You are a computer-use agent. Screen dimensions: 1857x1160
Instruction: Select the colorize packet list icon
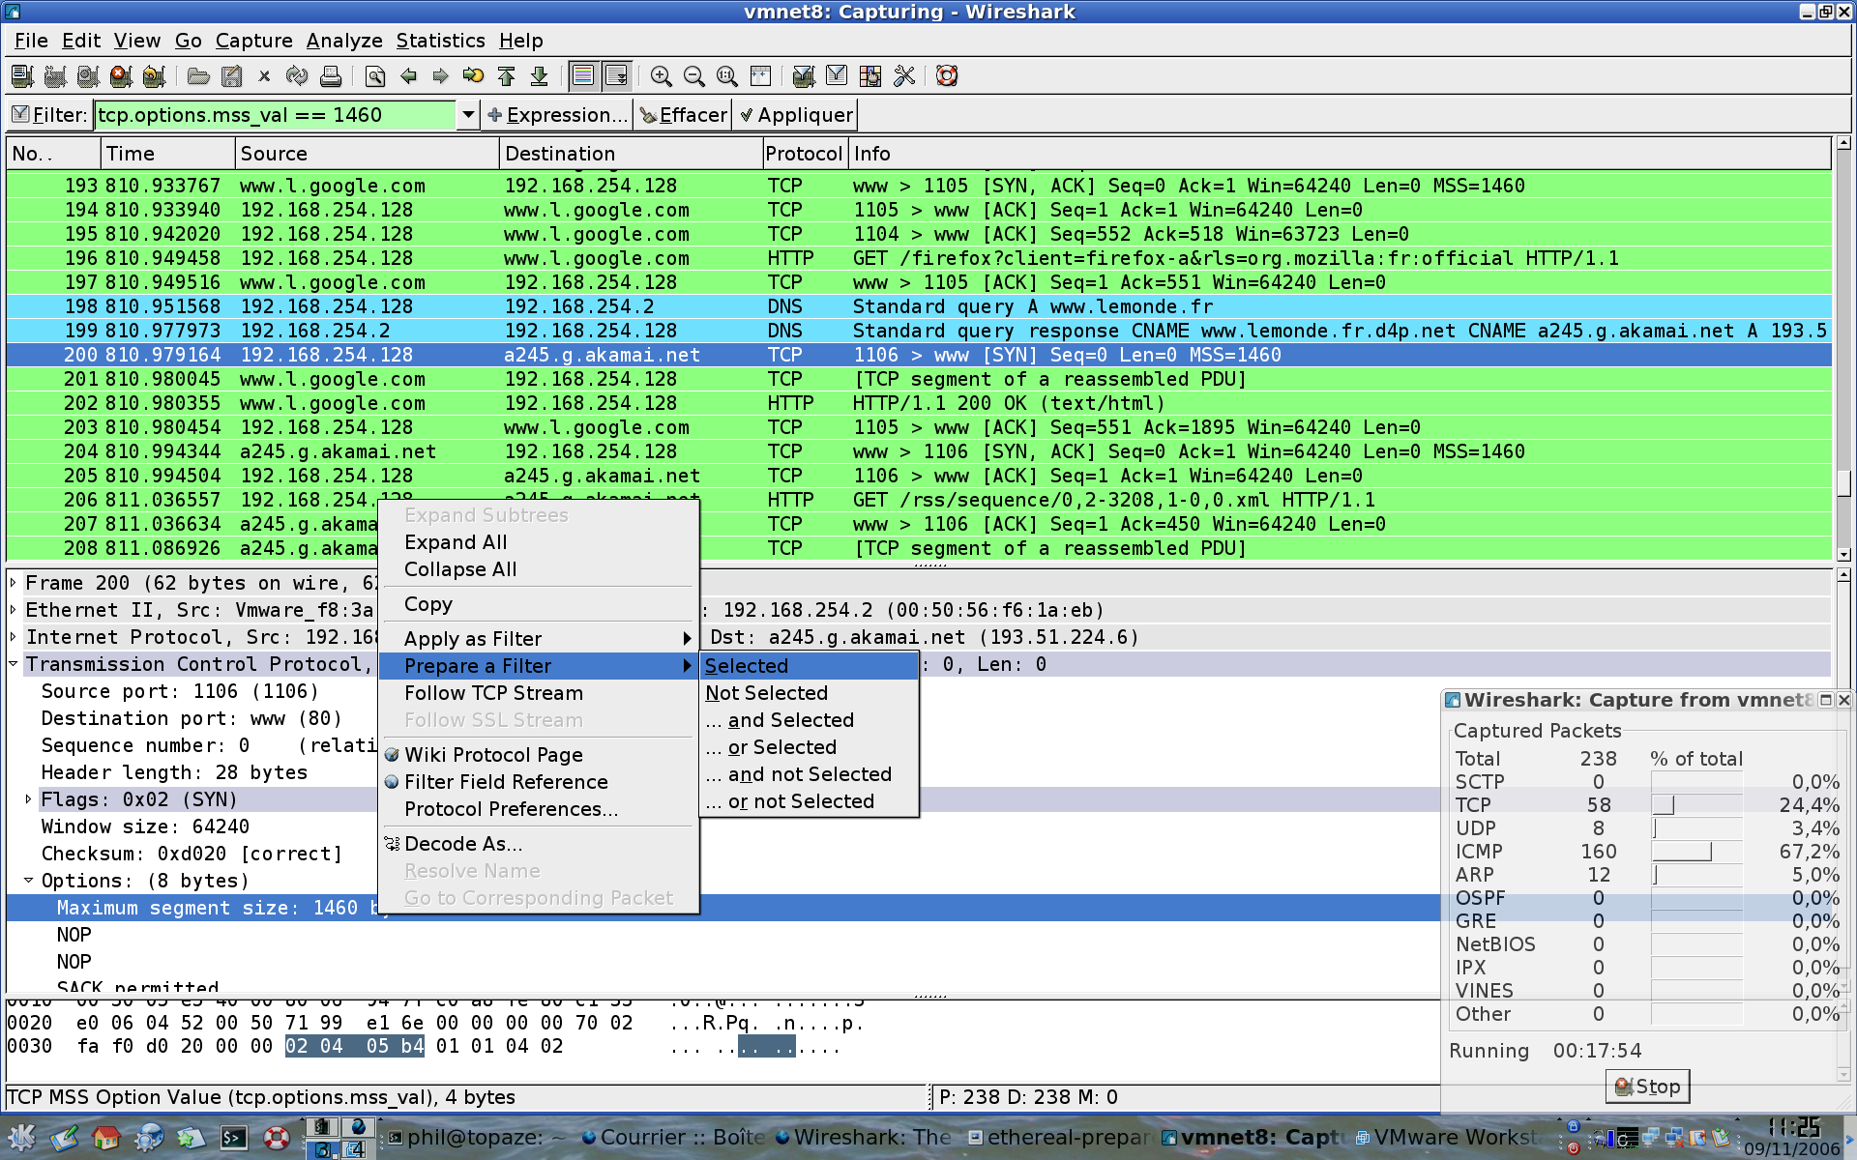pyautogui.click(x=581, y=74)
